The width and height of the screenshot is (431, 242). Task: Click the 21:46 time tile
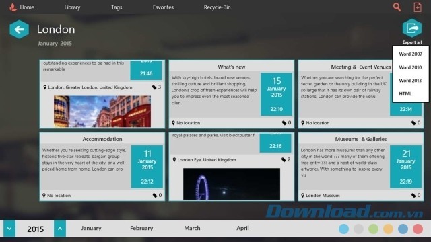click(x=146, y=71)
